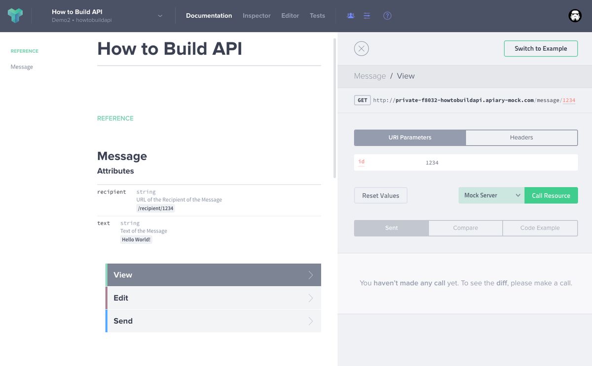Close the console panel with the circled X
This screenshot has width=592, height=366.
(361, 48)
